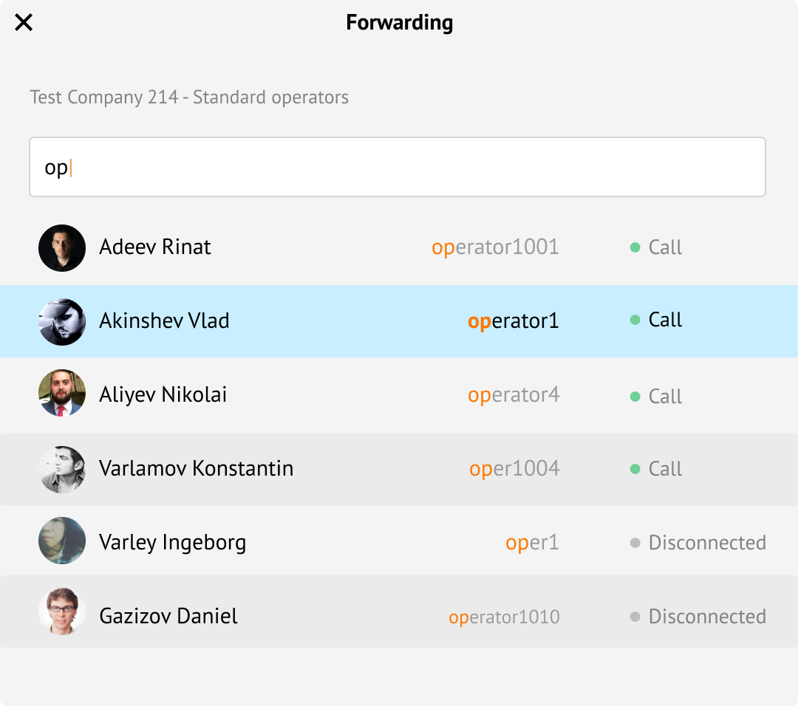Select Aliyev Nikolai's avatar photo

click(x=62, y=393)
